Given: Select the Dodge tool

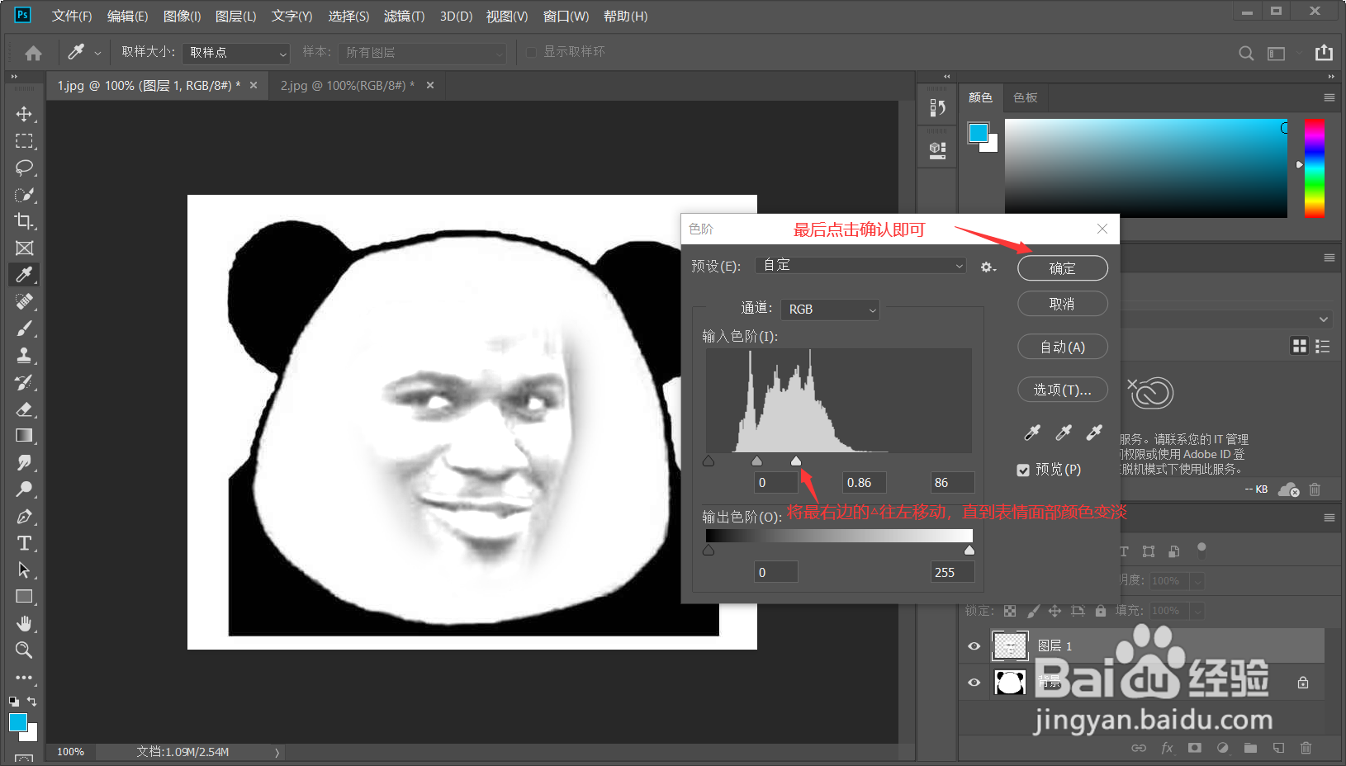Looking at the screenshot, I should [x=24, y=489].
